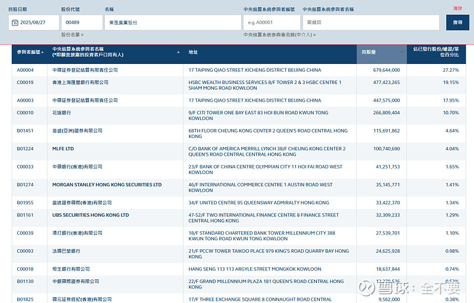Click the shareholding value 477,423,265

386,82
